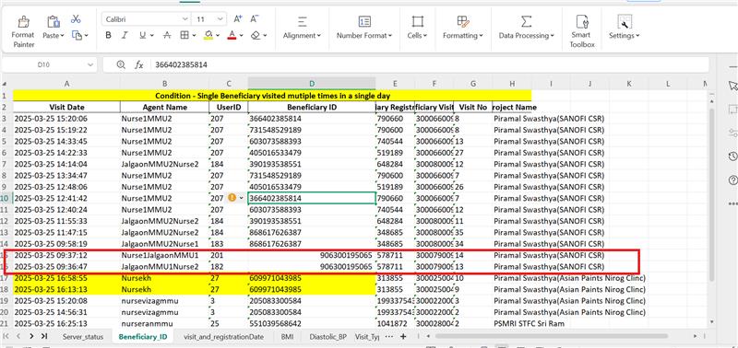Expand the font size 11 dropdown
738x348 pixels.
click(220, 19)
